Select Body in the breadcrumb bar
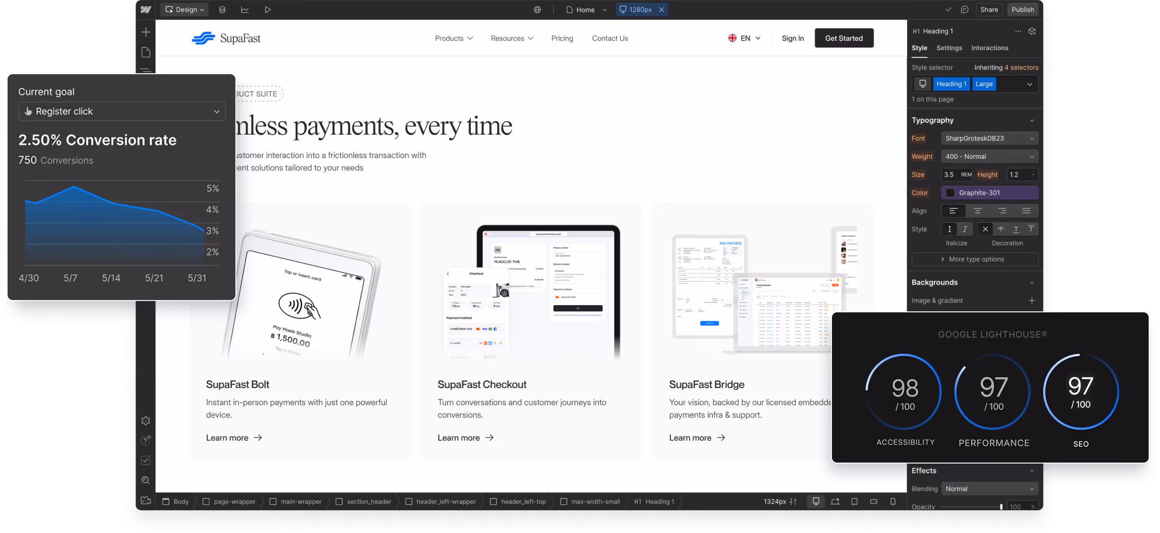The height and width of the screenshot is (533, 1160). pos(180,501)
